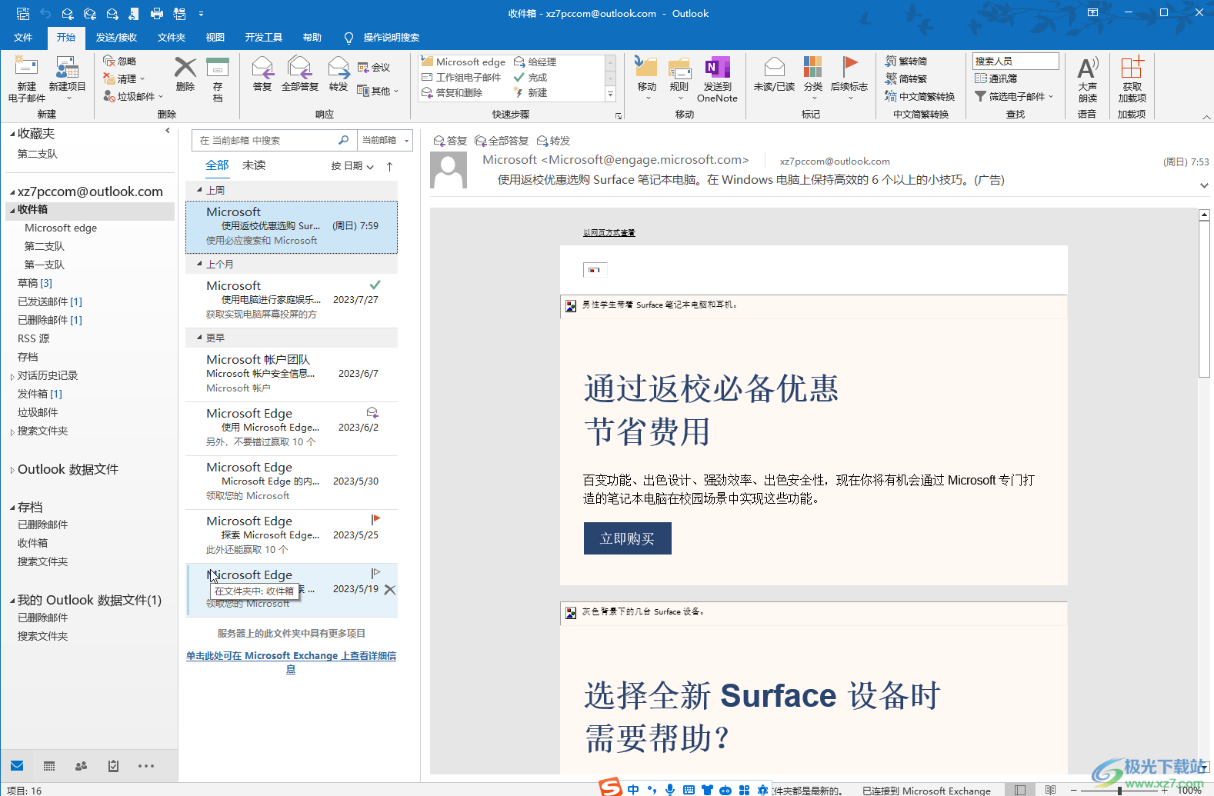Image resolution: width=1214 pixels, height=796 pixels.
Task: Click the Address Book (通讯簿) icon
Action: coord(980,78)
